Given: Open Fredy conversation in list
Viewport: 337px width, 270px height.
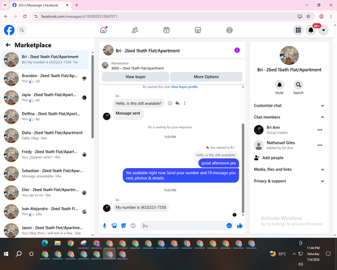Looking at the screenshot, I should (45, 155).
